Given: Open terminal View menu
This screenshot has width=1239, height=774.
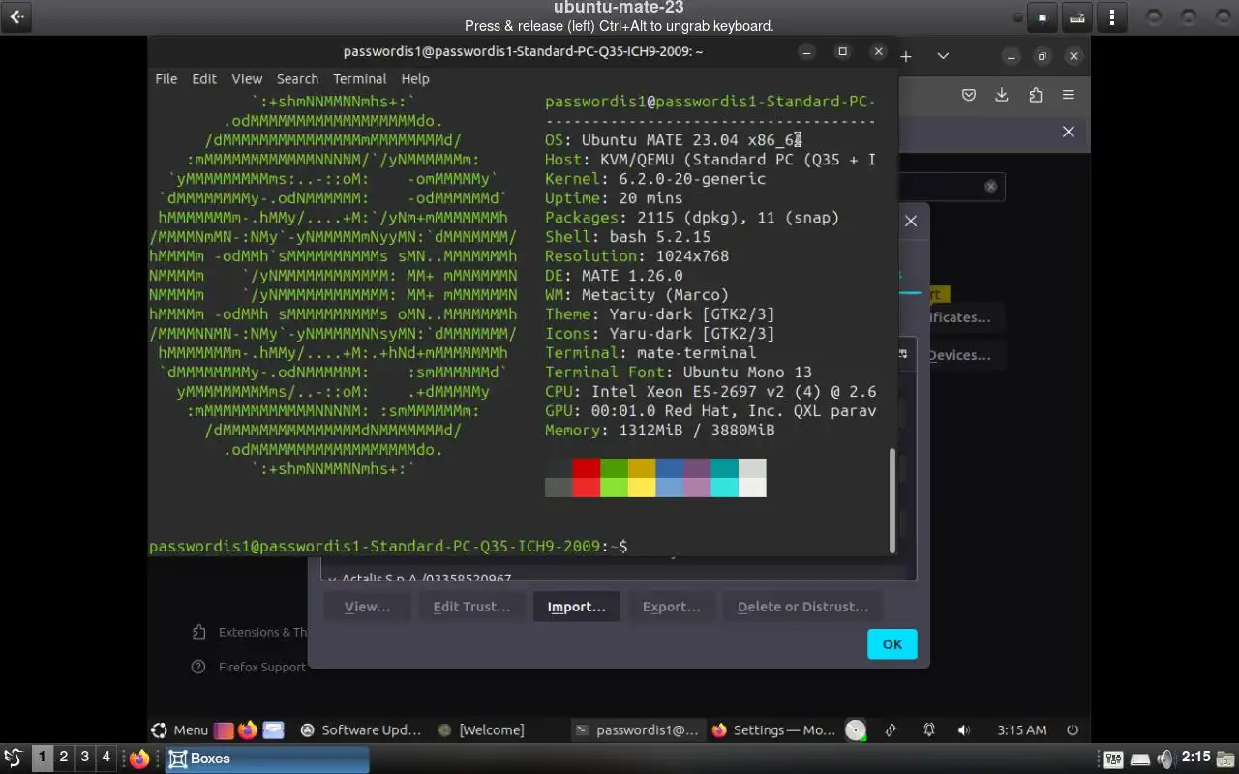Looking at the screenshot, I should tap(247, 79).
